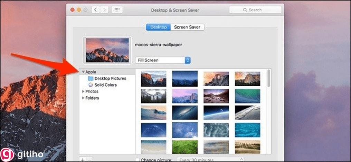
Task: Open the Fill Screen dropdown
Action: point(163,60)
